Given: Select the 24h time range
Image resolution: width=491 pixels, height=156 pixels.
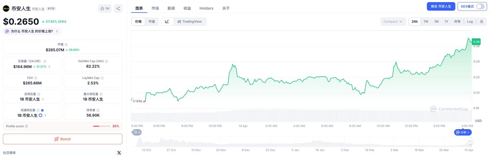Looking at the screenshot, I should click(x=414, y=22).
